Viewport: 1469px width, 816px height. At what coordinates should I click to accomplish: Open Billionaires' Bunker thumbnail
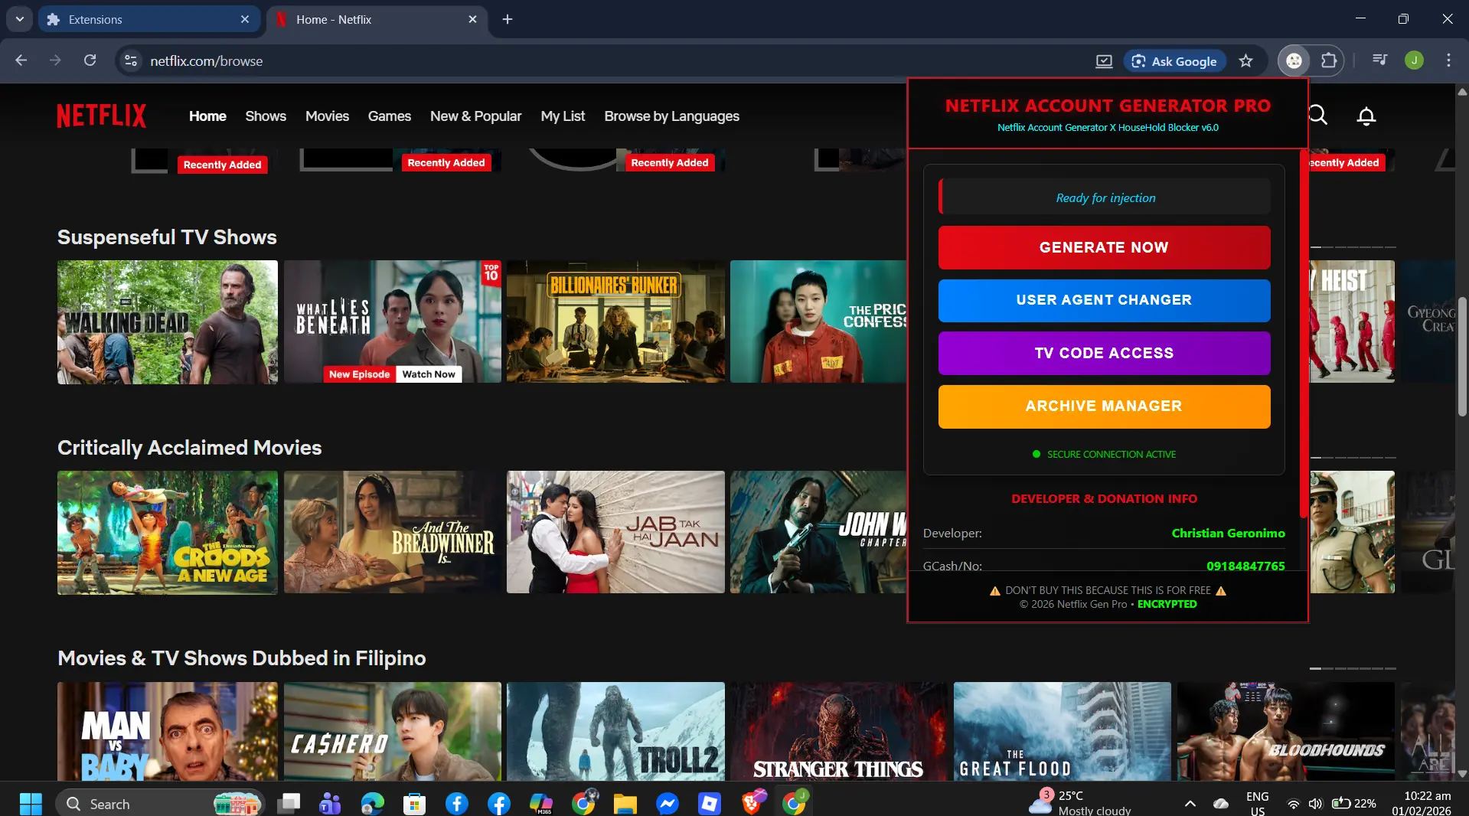[615, 322]
